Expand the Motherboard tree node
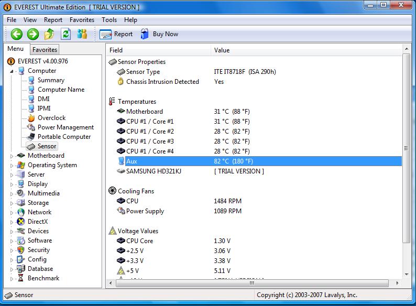Viewport: 416px width, 306px height. 12,156
